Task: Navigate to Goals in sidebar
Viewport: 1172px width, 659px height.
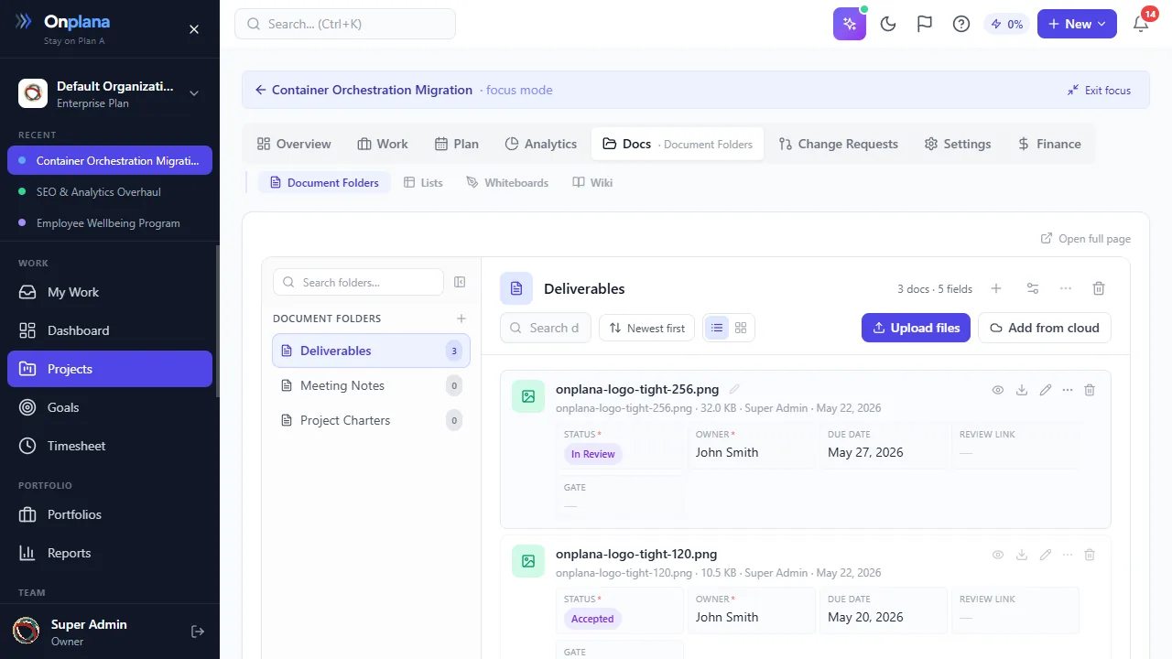Action: (110, 407)
